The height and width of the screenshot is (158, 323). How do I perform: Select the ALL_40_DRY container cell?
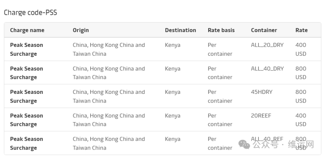click(267, 69)
